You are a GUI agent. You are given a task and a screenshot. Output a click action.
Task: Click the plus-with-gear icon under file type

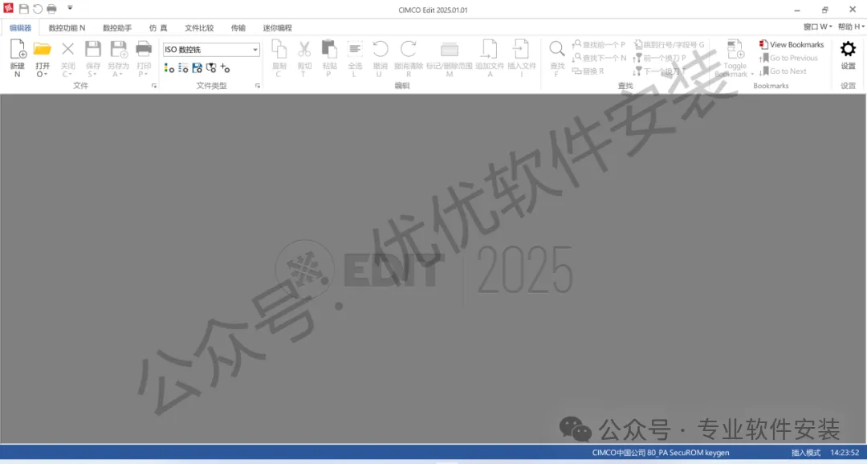tap(225, 68)
